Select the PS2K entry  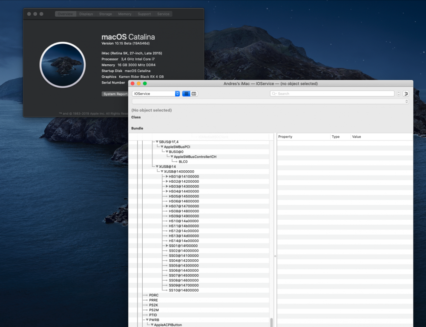pos(153,305)
